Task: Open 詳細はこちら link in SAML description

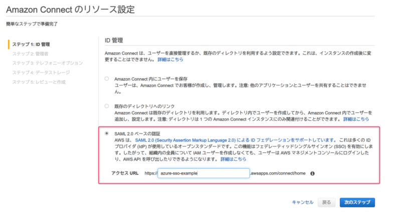Action: (x=233, y=159)
